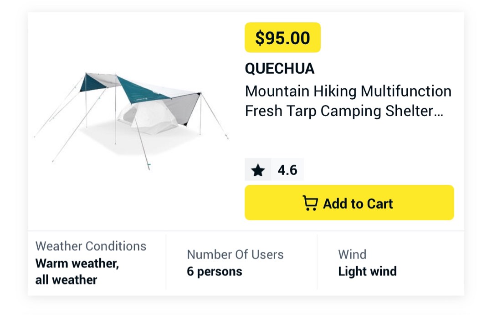Click the Mountain Hiking Multifunction heading
This screenshot has width=492, height=315.
coord(348,91)
